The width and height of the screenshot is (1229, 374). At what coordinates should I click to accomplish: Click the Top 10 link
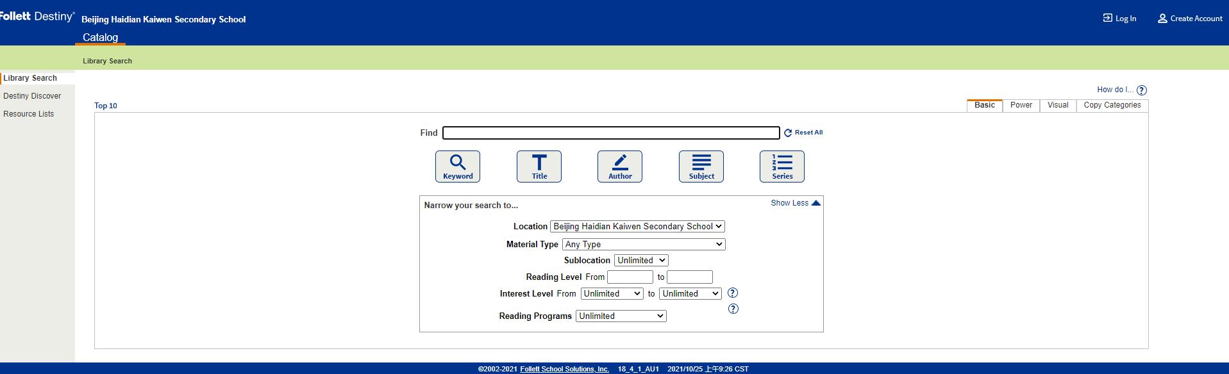point(106,106)
